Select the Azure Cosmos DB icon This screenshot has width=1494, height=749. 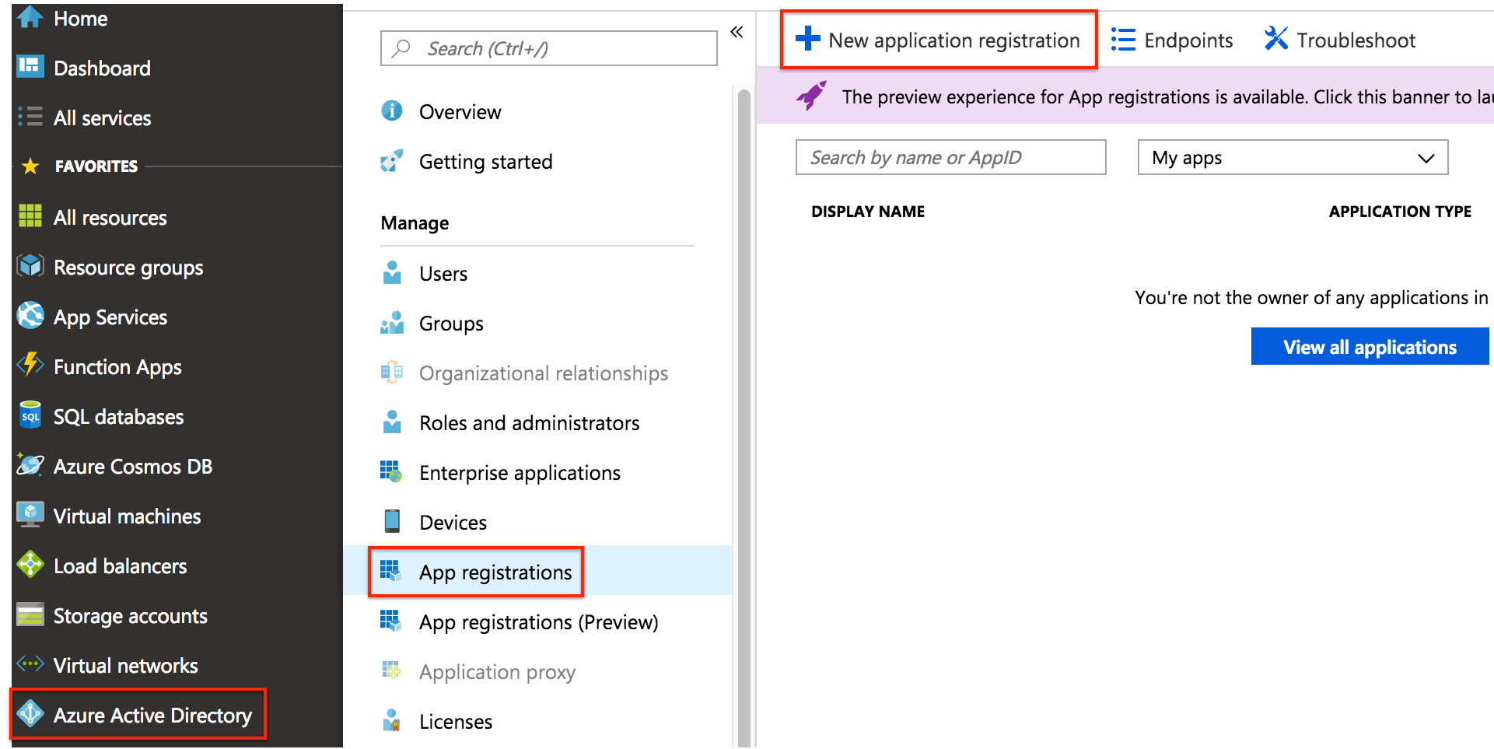tap(30, 465)
